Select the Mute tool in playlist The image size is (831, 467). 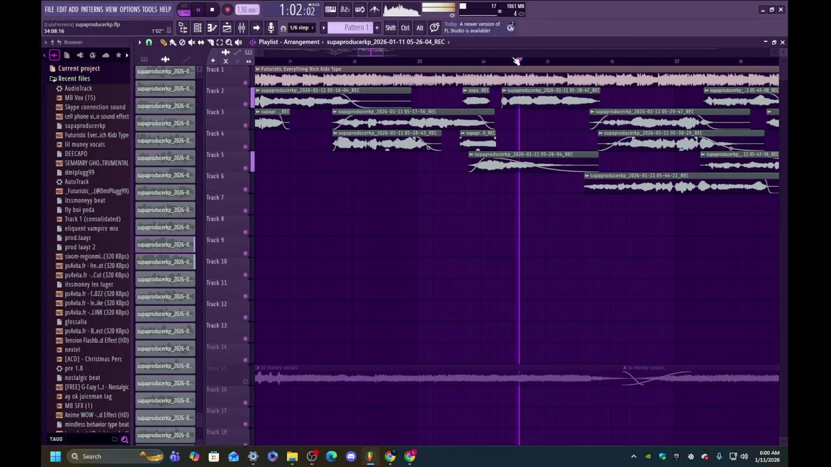coord(192,42)
